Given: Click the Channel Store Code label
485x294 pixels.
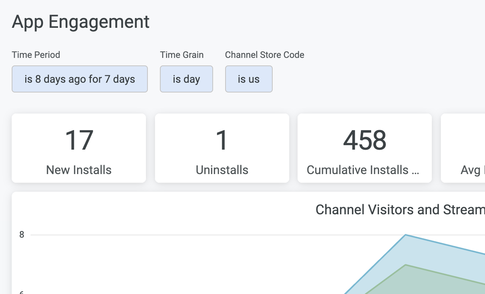Looking at the screenshot, I should tap(264, 55).
